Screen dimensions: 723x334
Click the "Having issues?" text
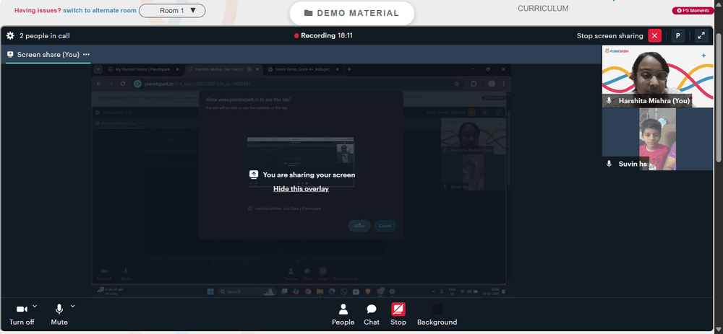click(x=38, y=11)
